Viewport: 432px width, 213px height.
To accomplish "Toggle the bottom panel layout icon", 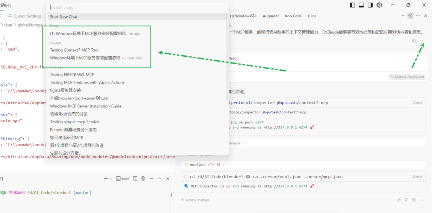I will click(361, 5).
